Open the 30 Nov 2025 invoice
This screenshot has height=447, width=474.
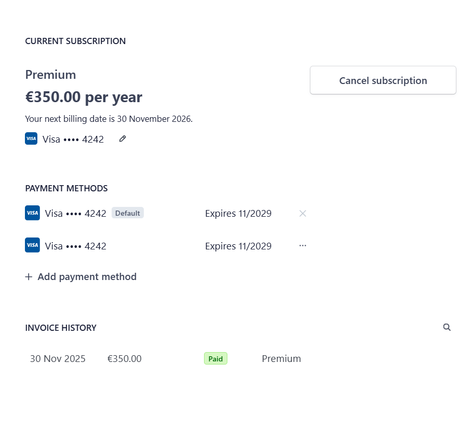point(58,359)
